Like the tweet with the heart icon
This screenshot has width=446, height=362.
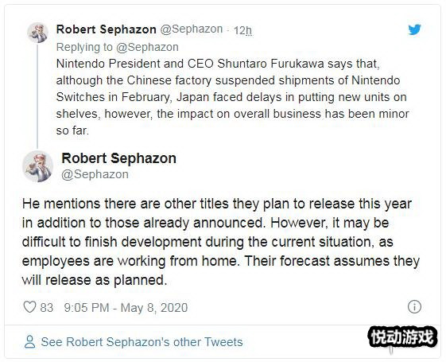pyautogui.click(x=29, y=307)
